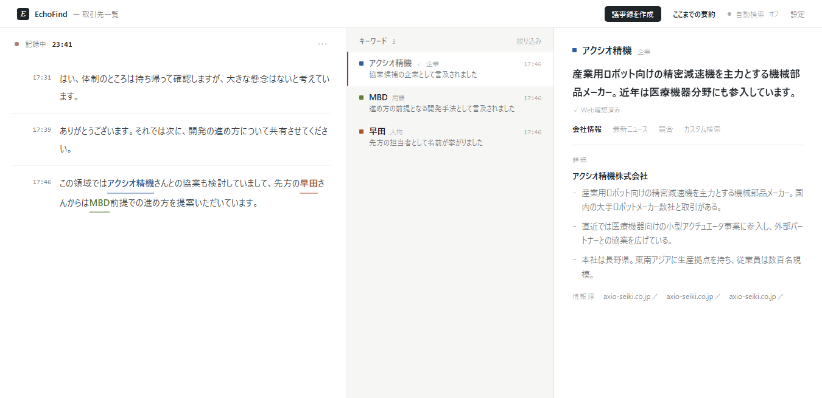Click the blue square beside アクシオ精機 keyword

pyautogui.click(x=362, y=63)
